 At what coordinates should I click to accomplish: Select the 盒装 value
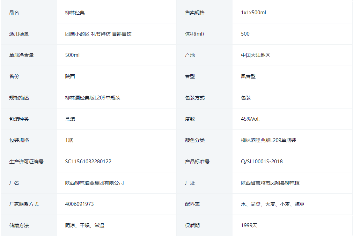pos(70,119)
